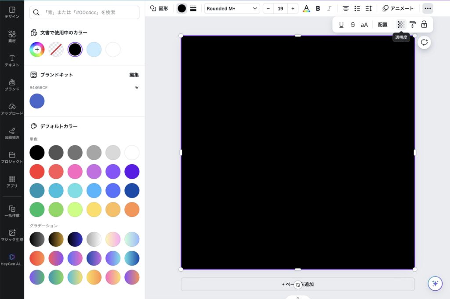Click the line spacing icon
The height and width of the screenshot is (299, 450).
click(x=369, y=8)
